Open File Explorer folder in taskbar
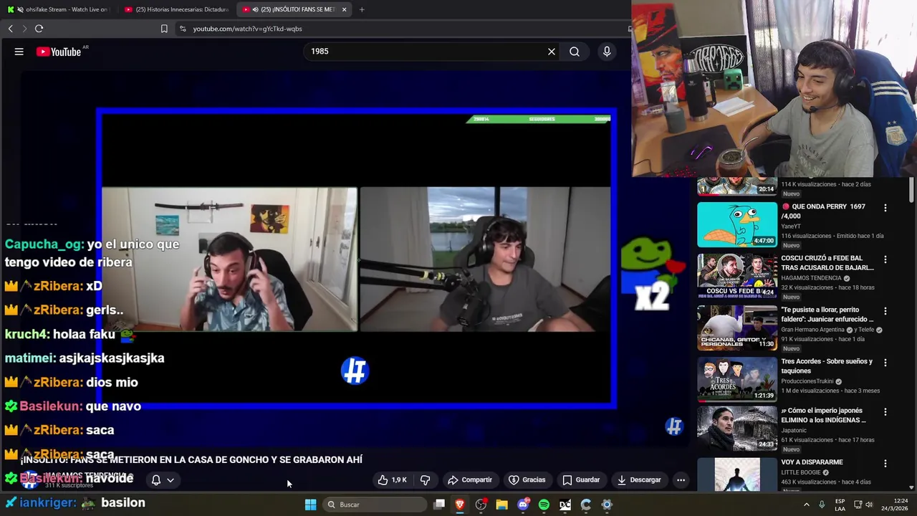917x516 pixels. pos(501,505)
